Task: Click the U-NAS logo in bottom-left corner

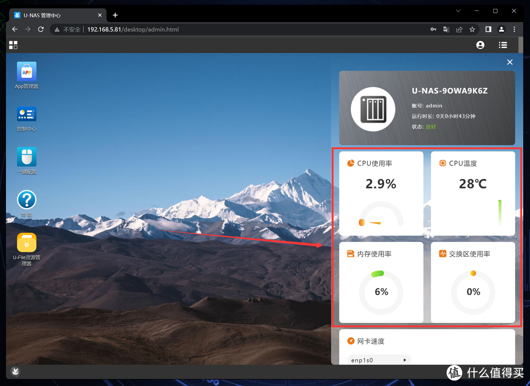Action: (x=15, y=371)
